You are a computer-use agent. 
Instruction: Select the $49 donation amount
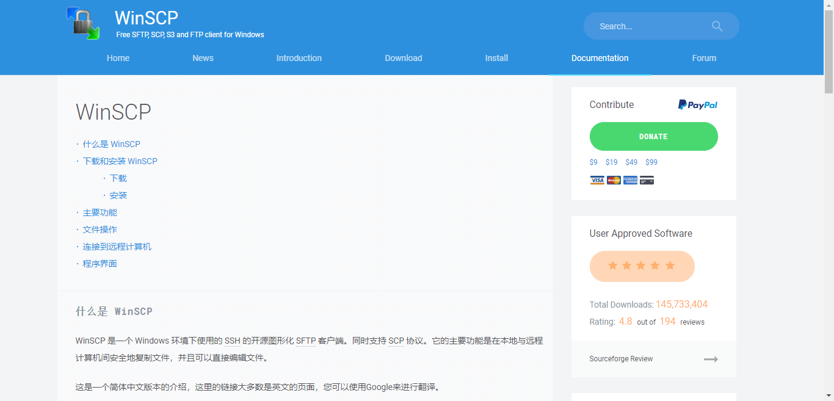[631, 162]
